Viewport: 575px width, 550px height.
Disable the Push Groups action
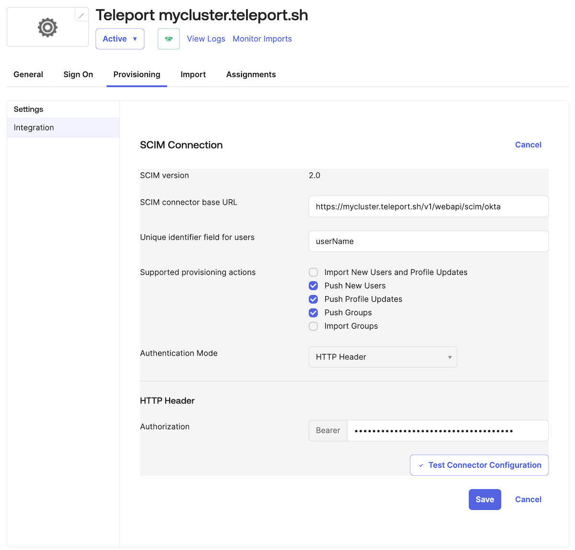pos(313,312)
